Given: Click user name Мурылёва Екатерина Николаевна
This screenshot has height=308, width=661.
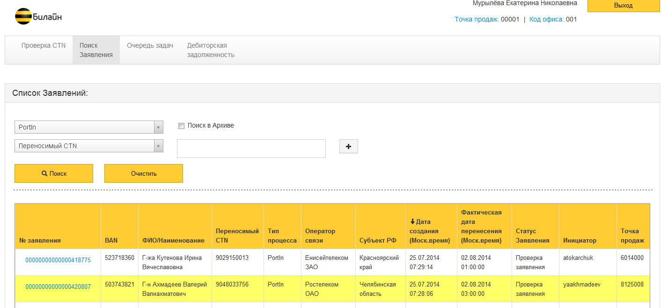Looking at the screenshot, I should [525, 3].
